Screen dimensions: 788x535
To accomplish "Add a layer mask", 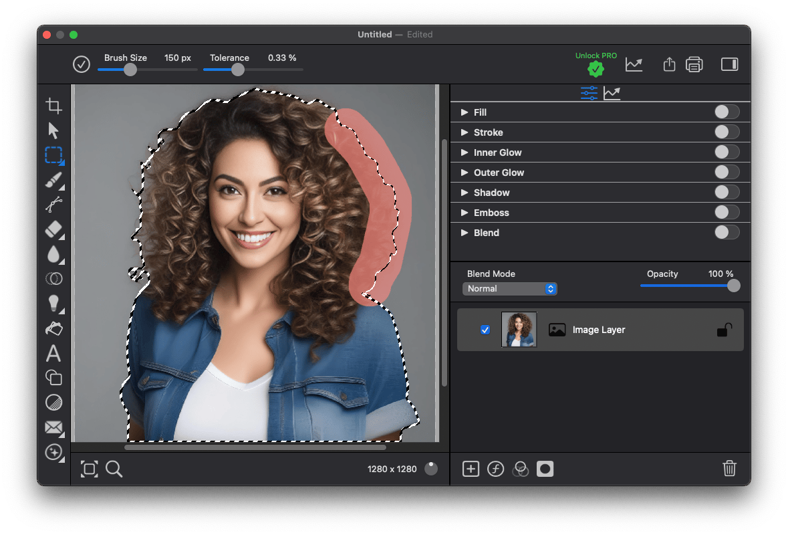I will click(x=545, y=469).
